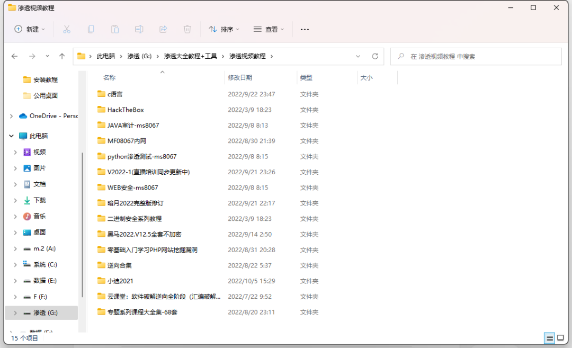Click the search box for 渗透视频教程
Image resolution: width=572 pixels, height=348 pixels.
476,57
